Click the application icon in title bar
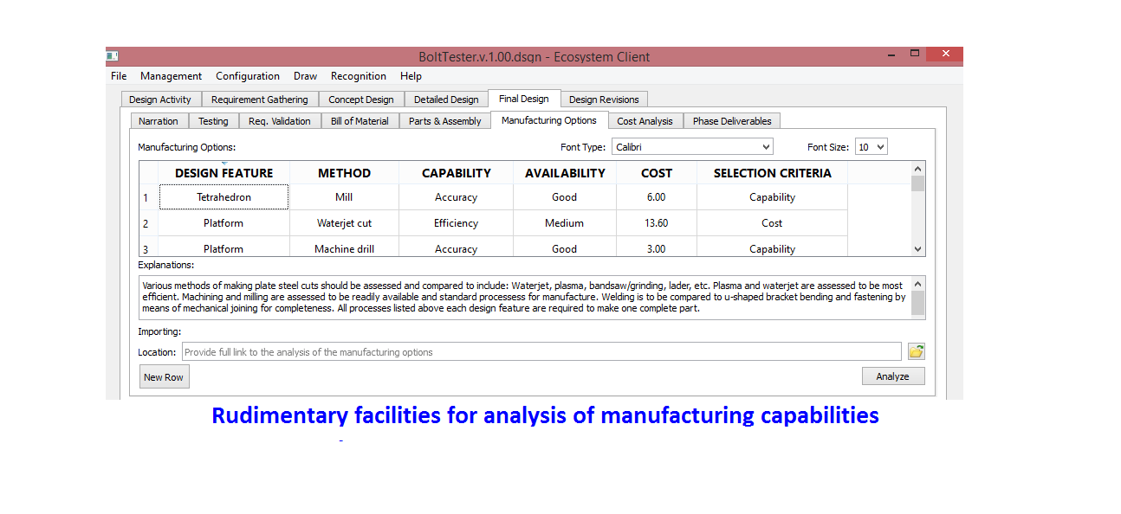Viewport: 1121px width, 514px height. point(112,56)
